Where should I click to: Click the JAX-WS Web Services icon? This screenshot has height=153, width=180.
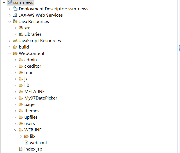click(x=15, y=15)
